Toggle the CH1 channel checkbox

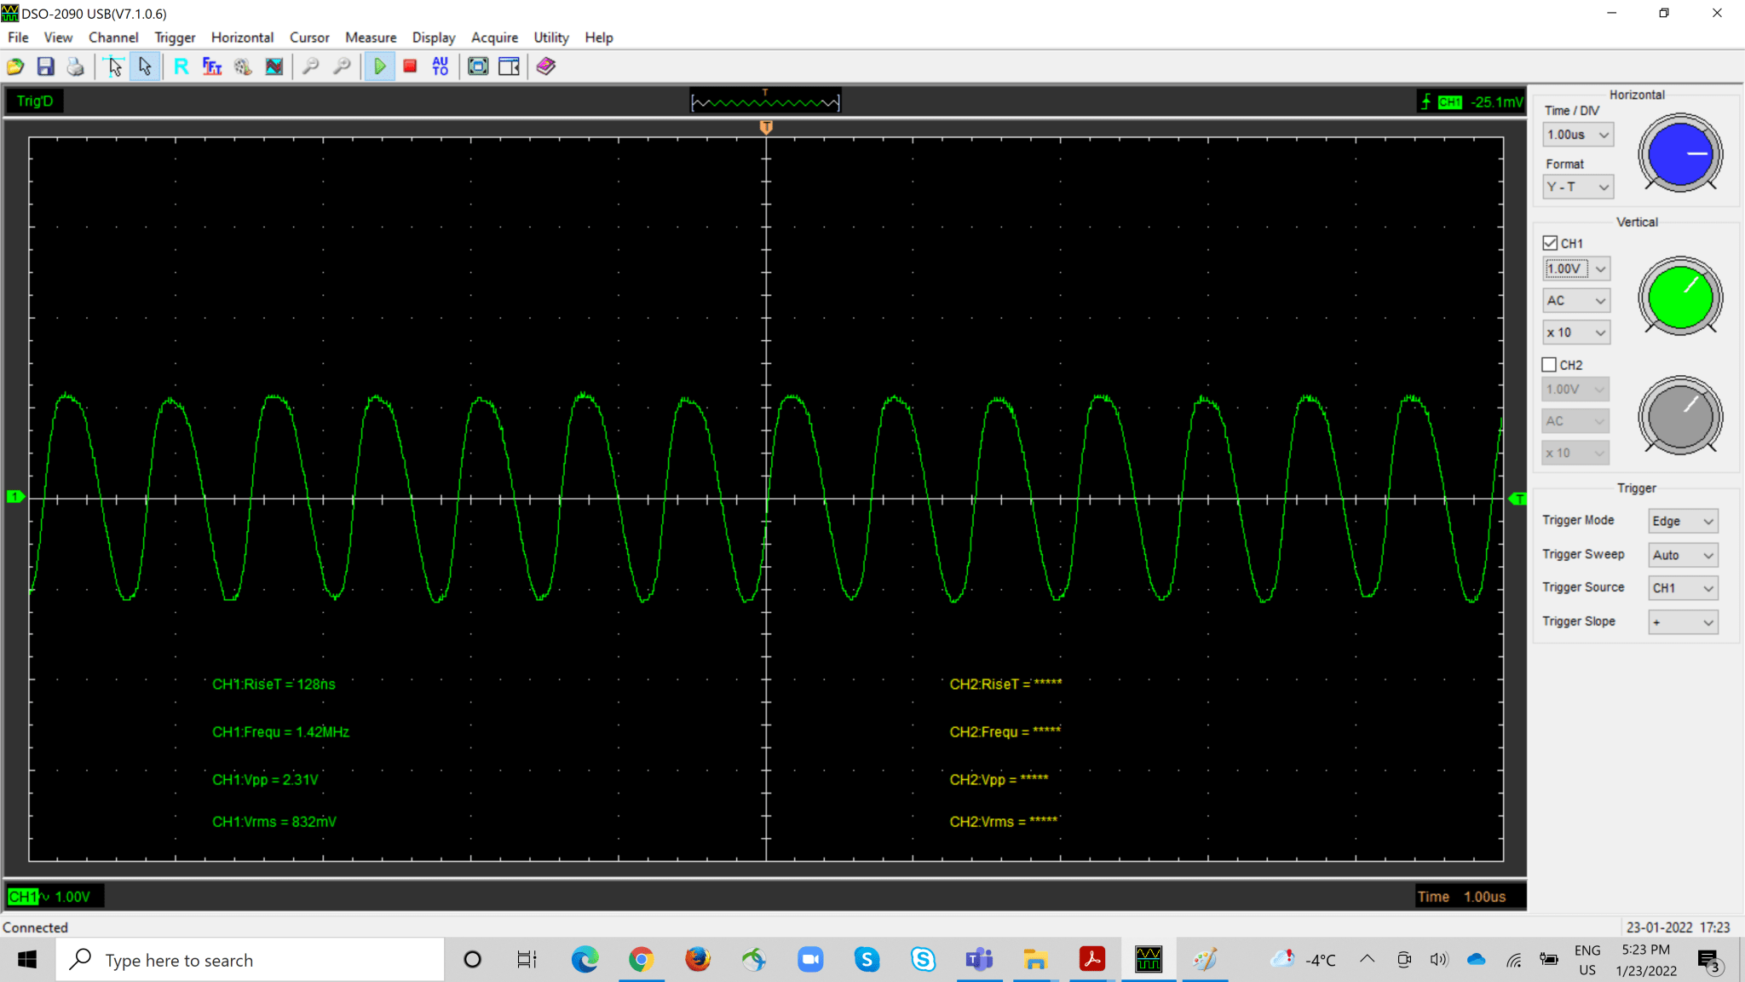pyautogui.click(x=1550, y=243)
